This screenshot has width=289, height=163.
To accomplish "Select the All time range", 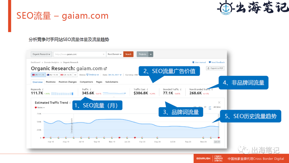I will tap(217, 107).
